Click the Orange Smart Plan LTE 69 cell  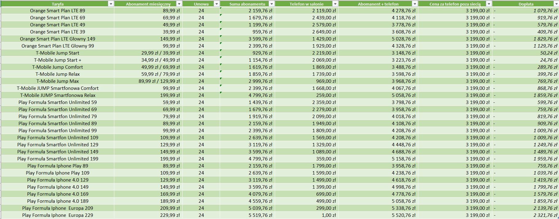pyautogui.click(x=57, y=17)
